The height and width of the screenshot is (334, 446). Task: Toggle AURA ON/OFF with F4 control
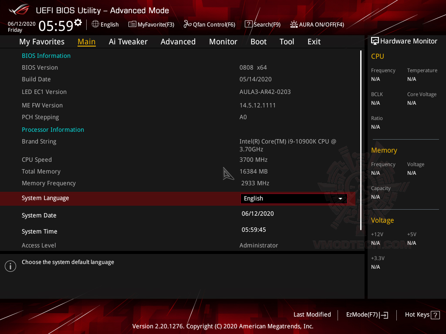coord(317,24)
